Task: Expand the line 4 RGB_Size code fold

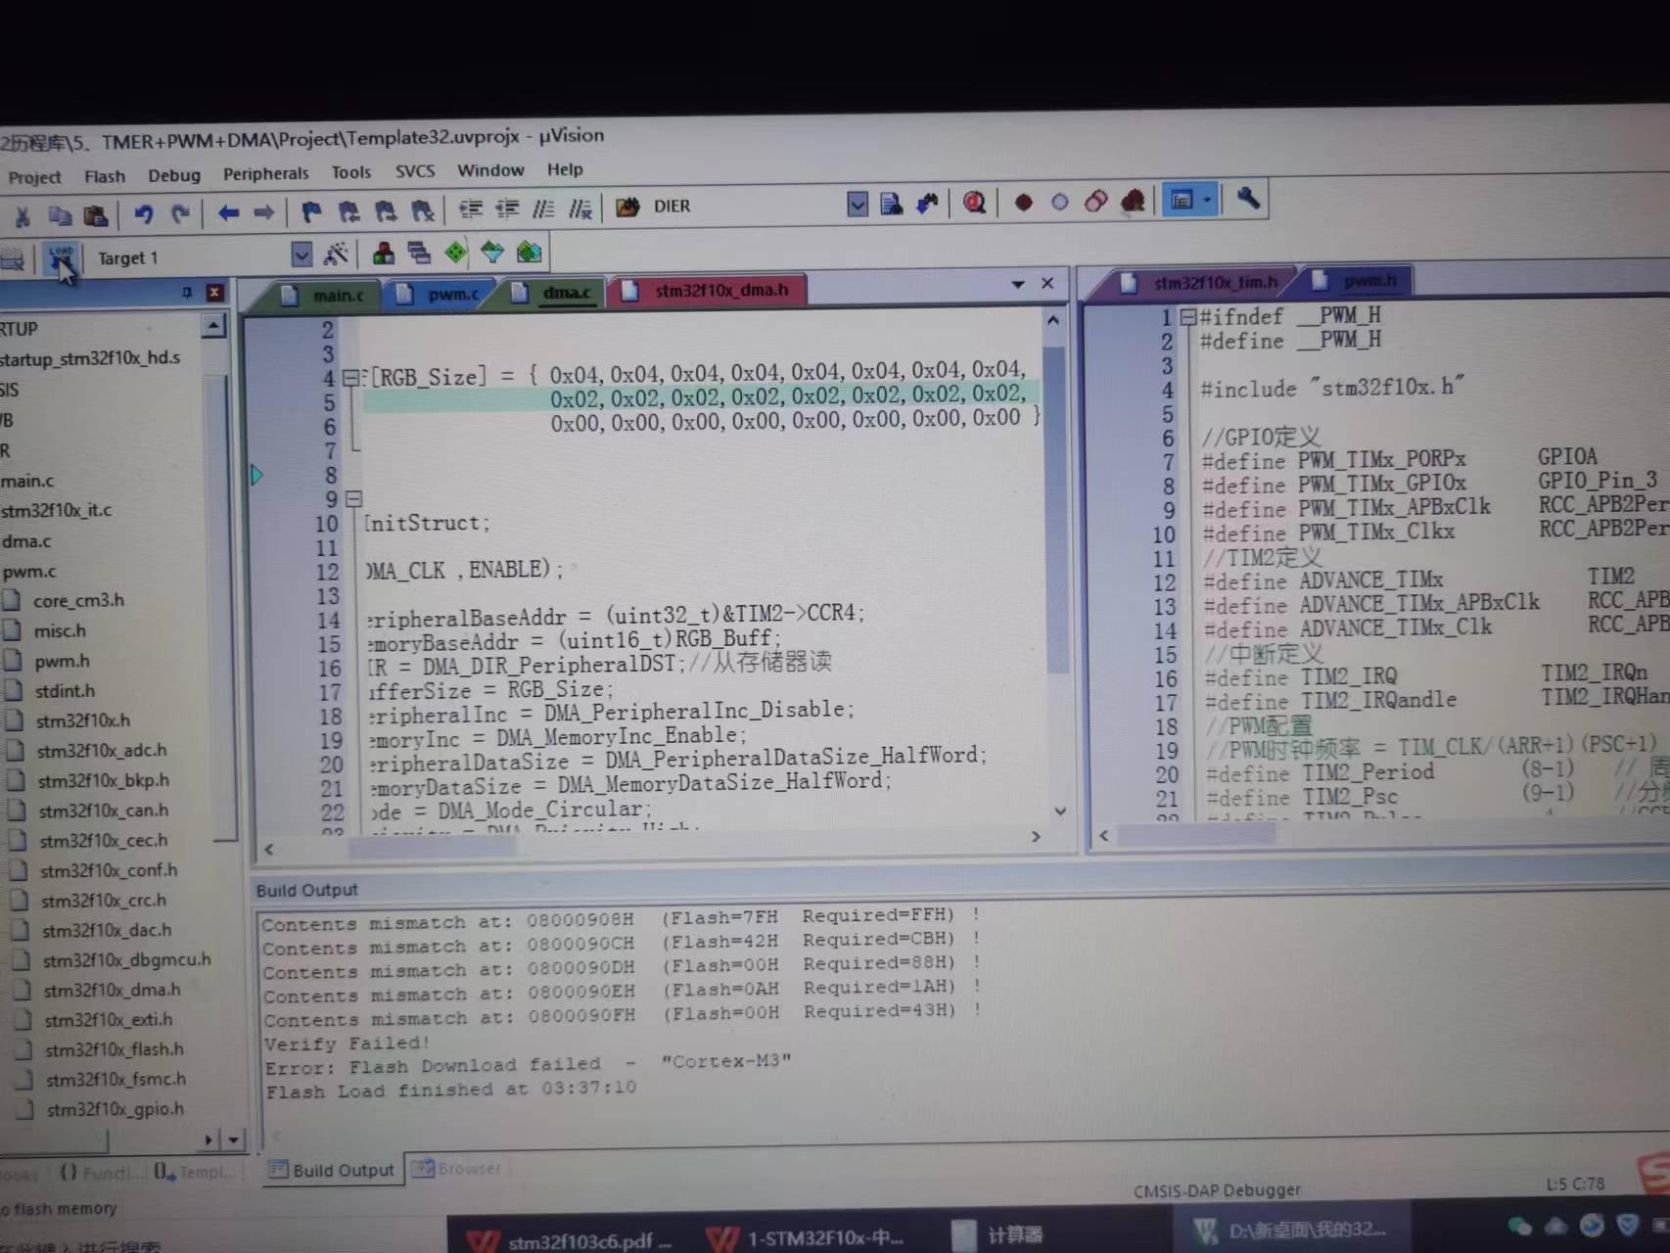Action: [x=352, y=376]
